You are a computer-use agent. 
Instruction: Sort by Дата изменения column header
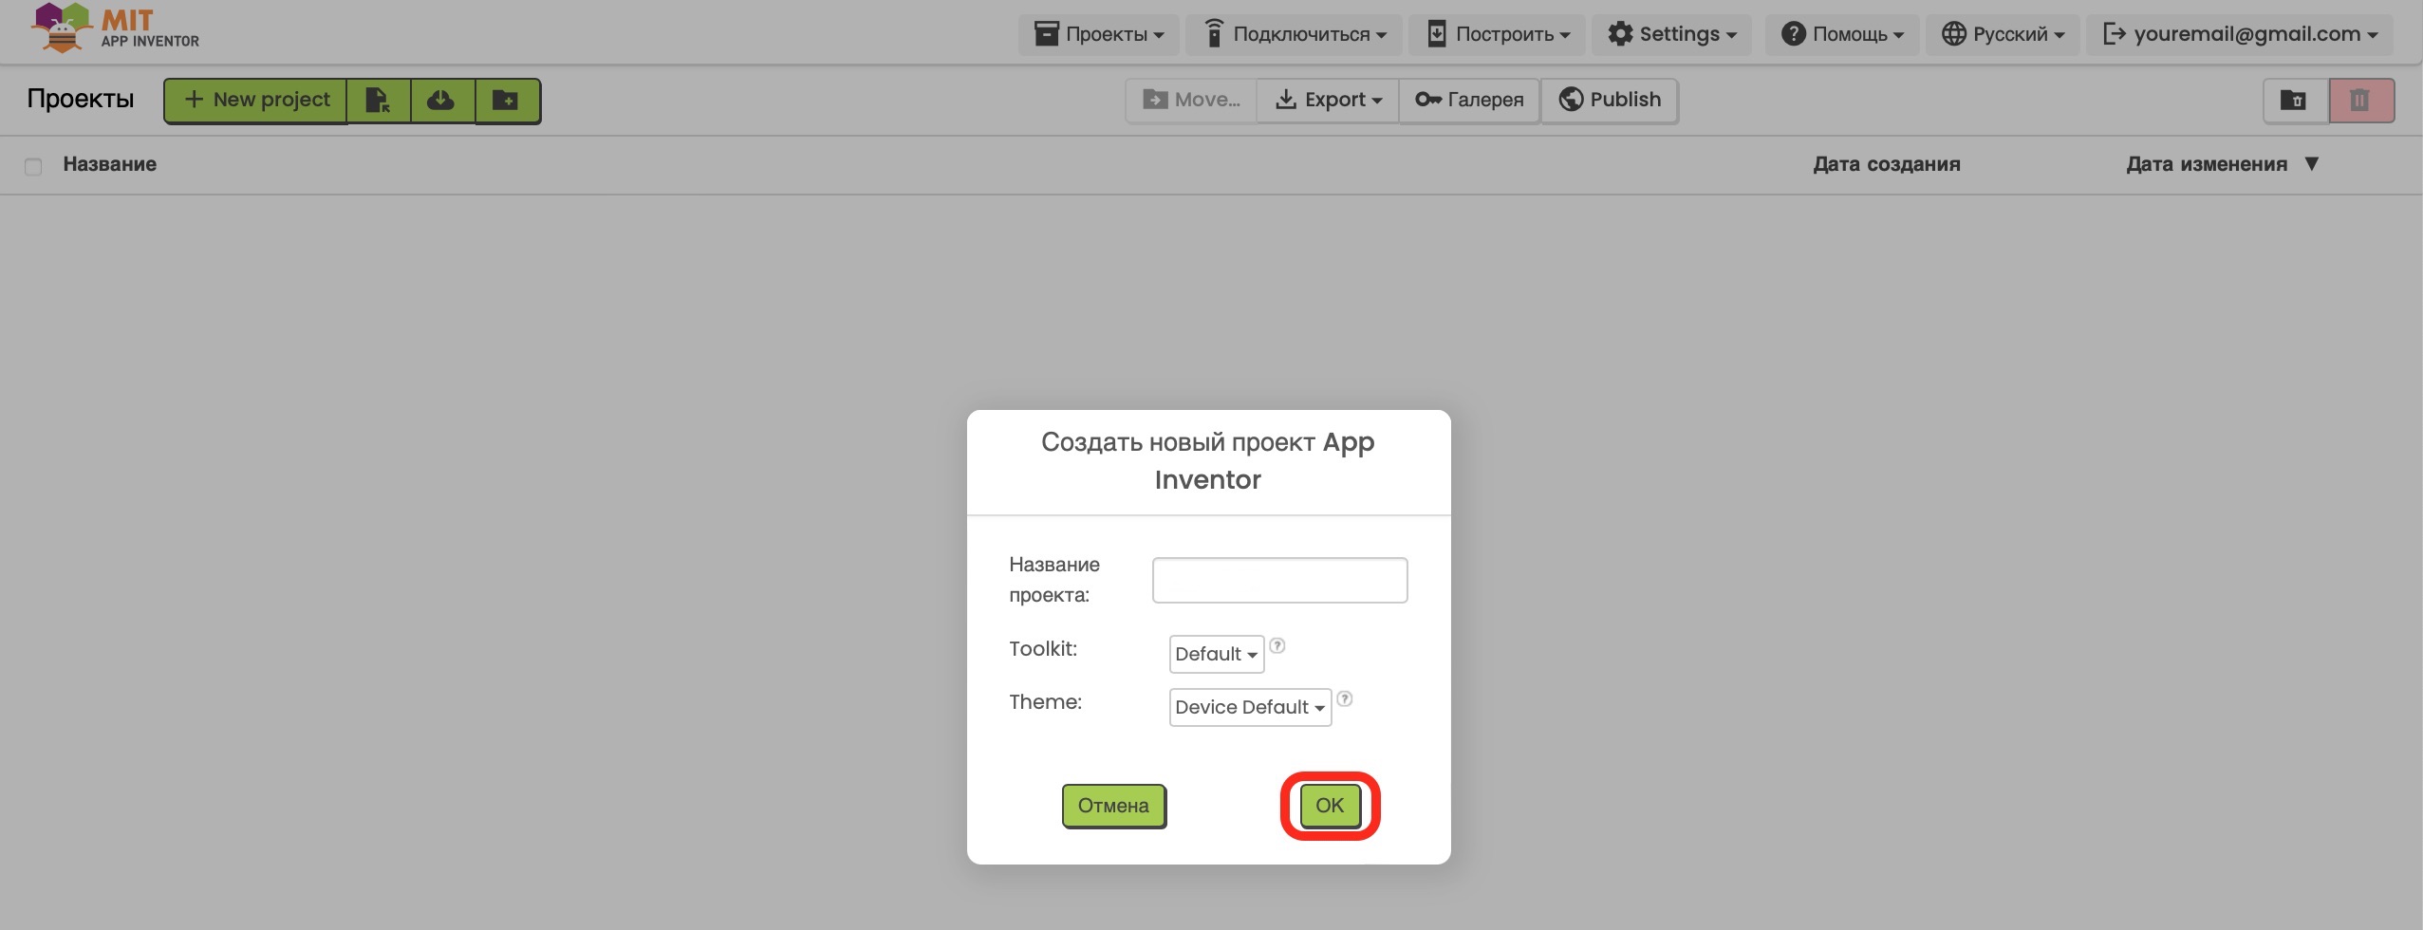(2206, 164)
